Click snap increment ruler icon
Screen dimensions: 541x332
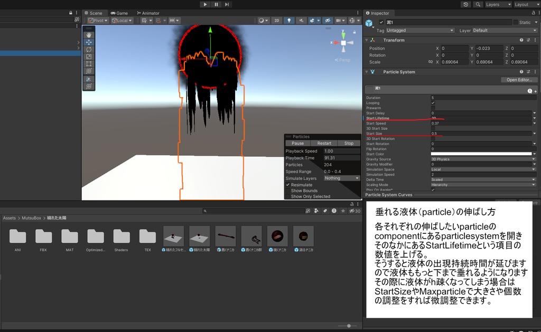tap(172, 21)
